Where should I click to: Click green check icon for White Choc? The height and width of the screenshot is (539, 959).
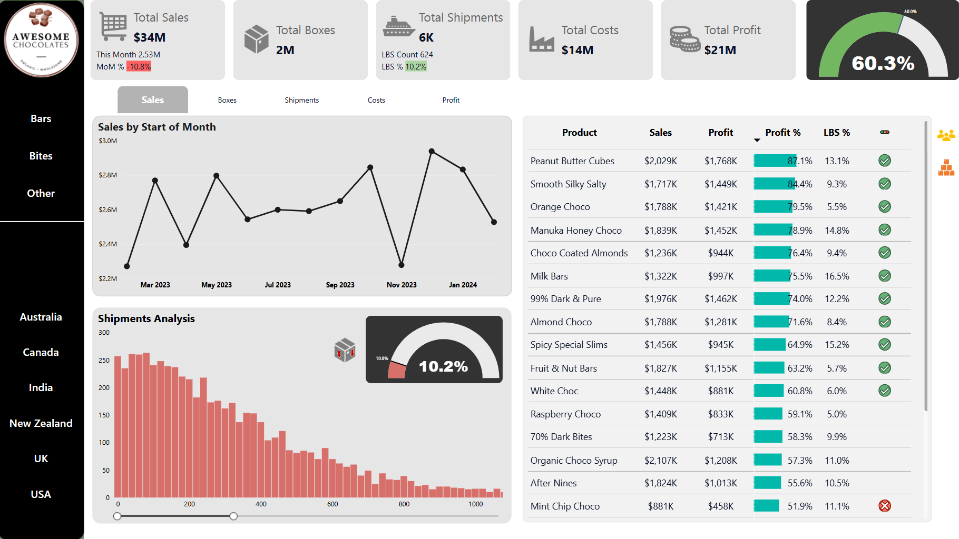tap(885, 391)
